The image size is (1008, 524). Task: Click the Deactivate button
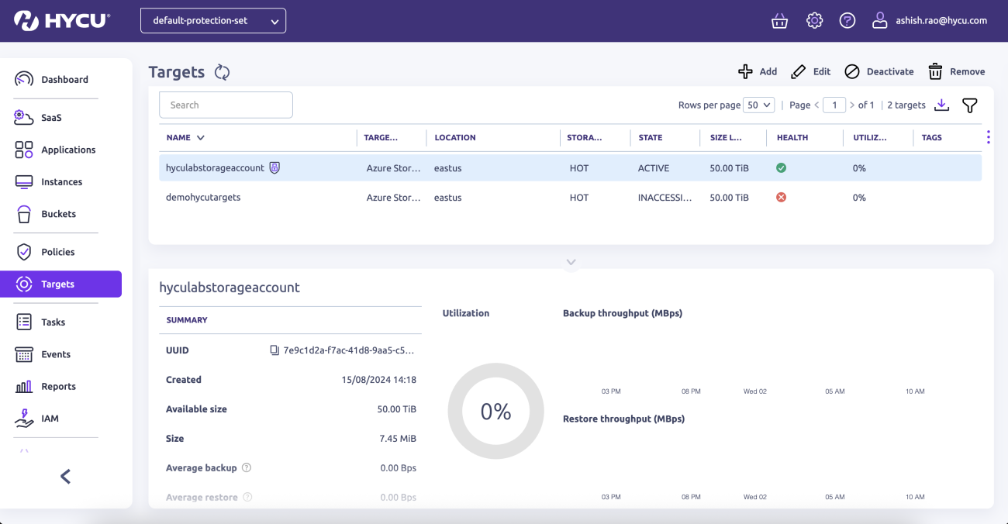tap(879, 71)
